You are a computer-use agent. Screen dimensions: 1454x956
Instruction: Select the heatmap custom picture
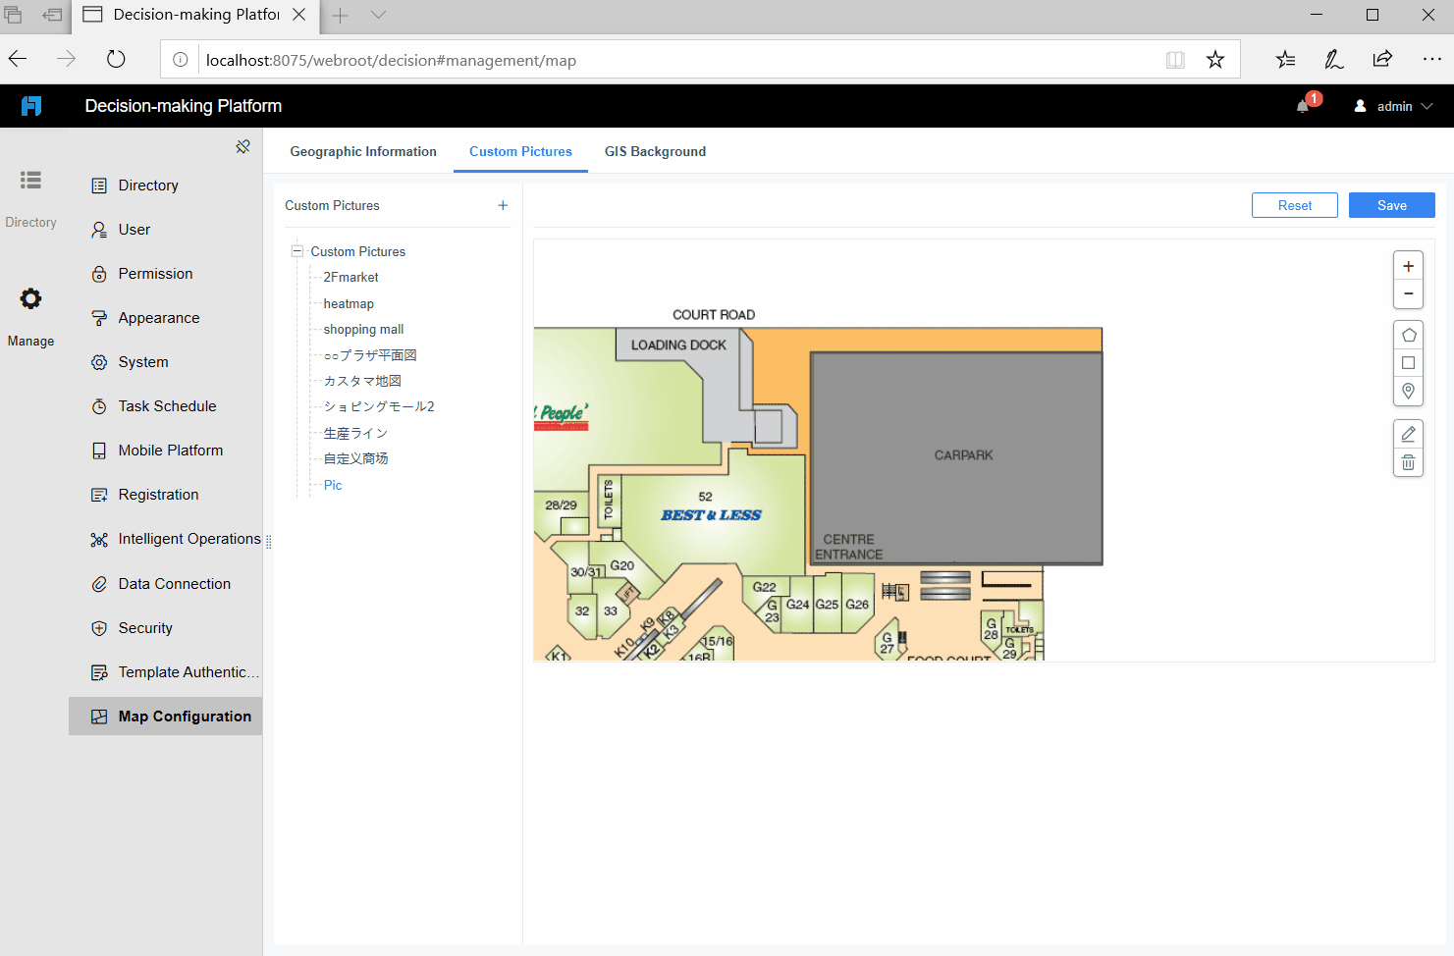pos(349,303)
